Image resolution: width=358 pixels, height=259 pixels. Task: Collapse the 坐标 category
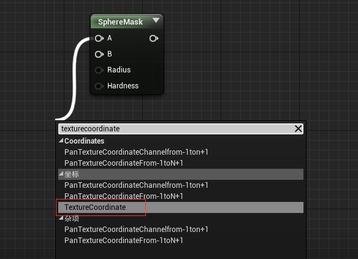(61, 174)
